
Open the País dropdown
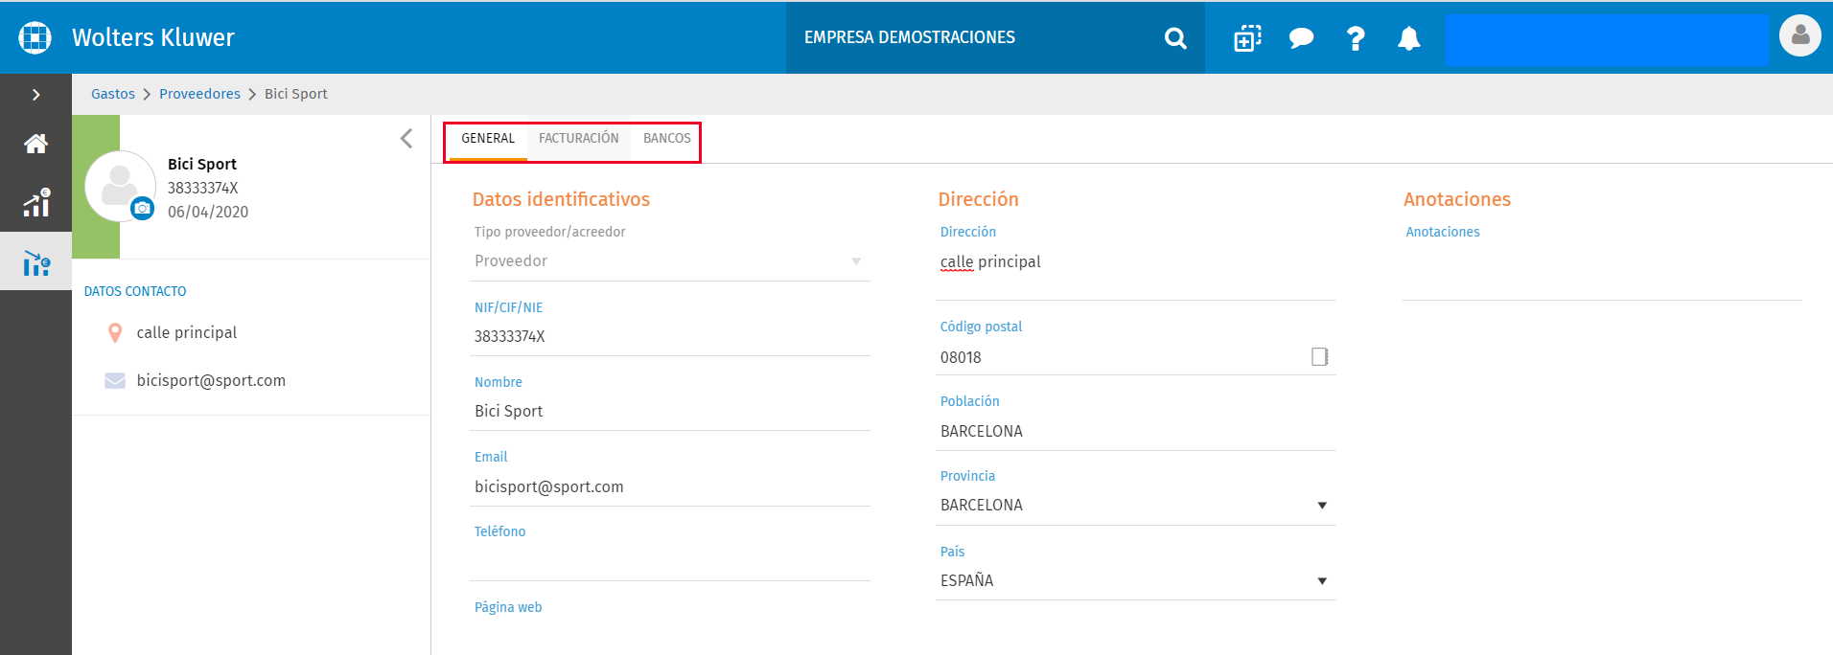pos(1136,580)
